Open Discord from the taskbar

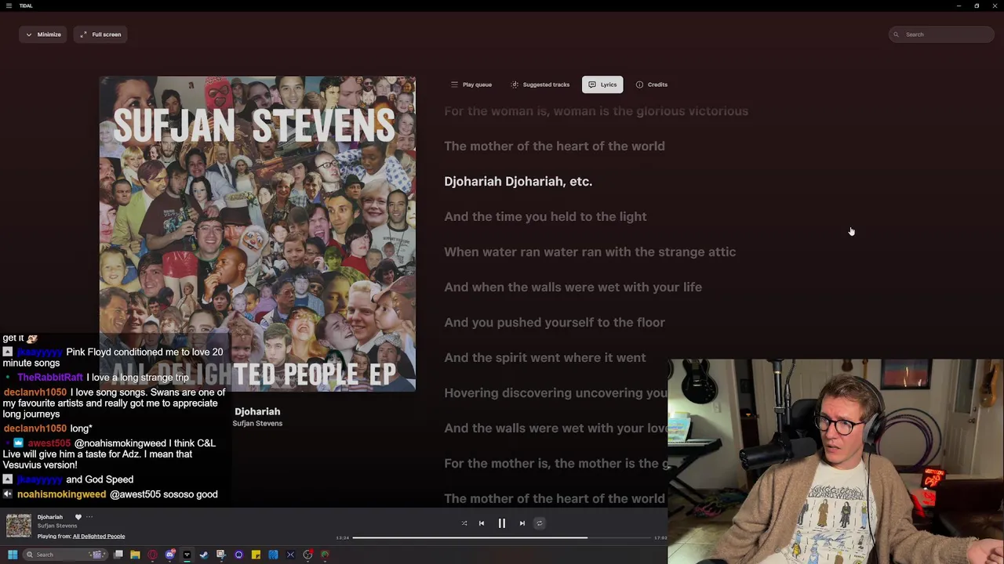(169, 555)
